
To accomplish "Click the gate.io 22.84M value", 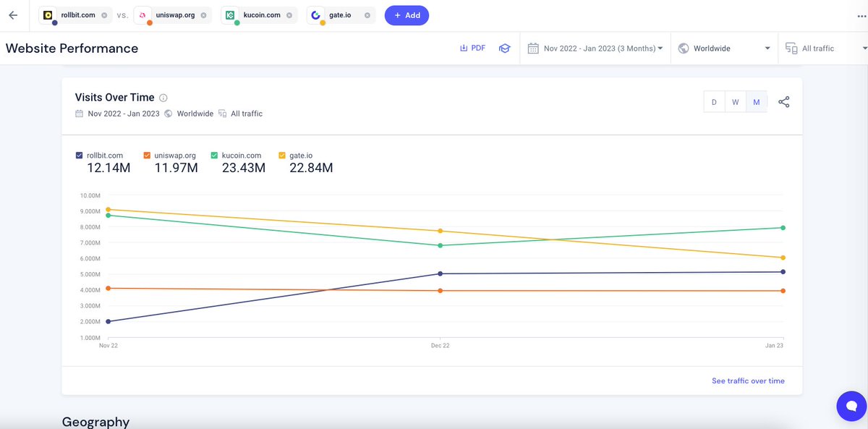I will (x=311, y=168).
